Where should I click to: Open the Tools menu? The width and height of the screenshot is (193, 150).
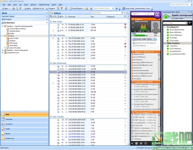[x=26, y=5]
